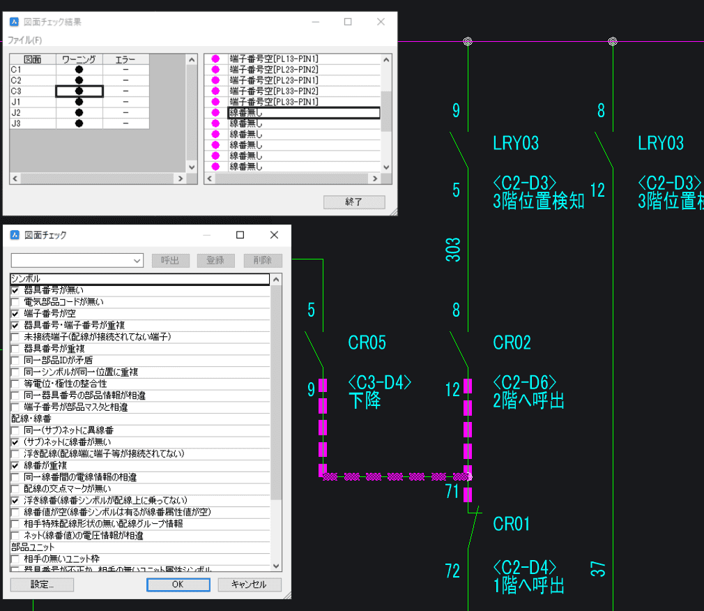
Task: Uncheck the 器具番号が無い checkbox
Action: coord(15,290)
